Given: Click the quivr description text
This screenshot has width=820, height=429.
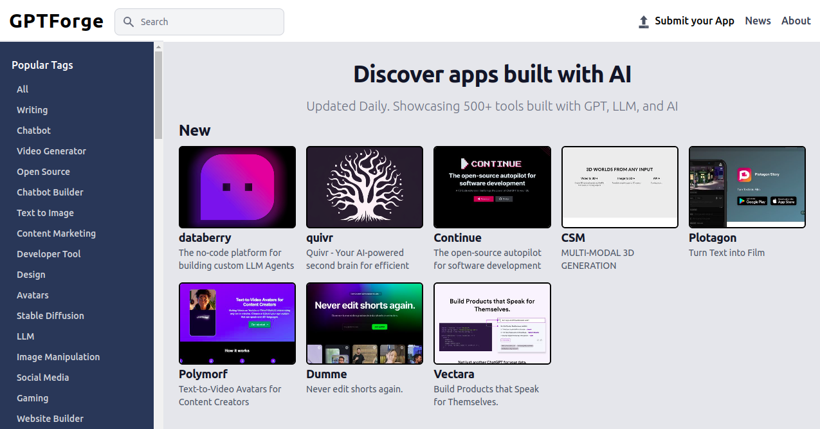Looking at the screenshot, I should click(358, 259).
